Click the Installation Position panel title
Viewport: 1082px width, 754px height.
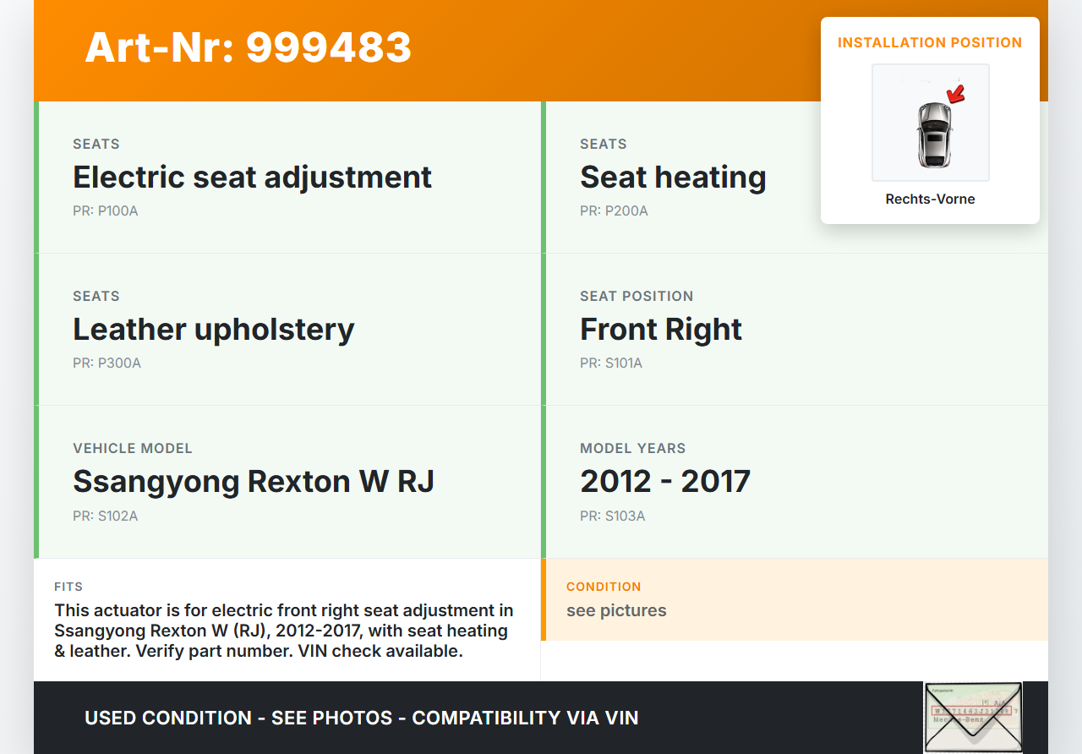(930, 42)
